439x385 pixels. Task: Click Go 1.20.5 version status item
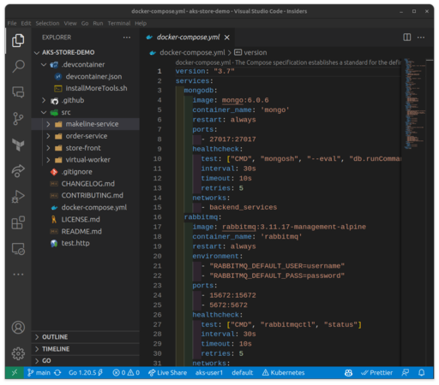click(x=86, y=373)
